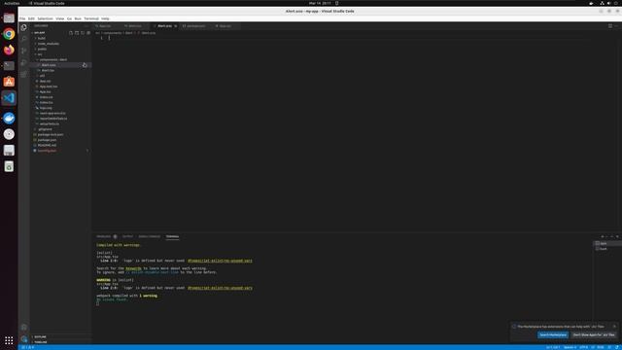This screenshot has height=350, width=622.
Task: Expand the Timeline section
Action: point(41,342)
